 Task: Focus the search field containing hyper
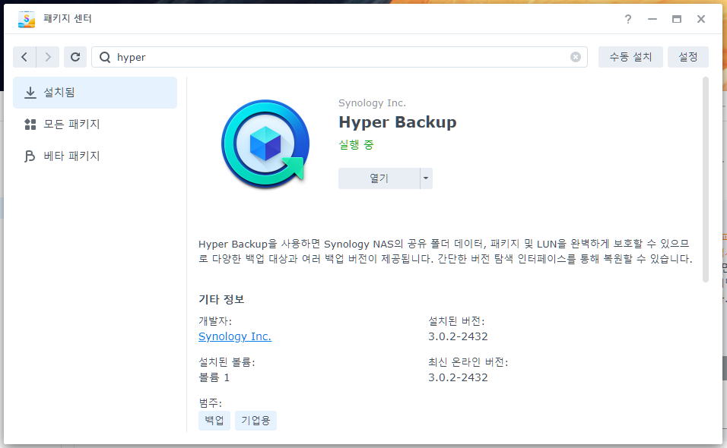(x=339, y=57)
